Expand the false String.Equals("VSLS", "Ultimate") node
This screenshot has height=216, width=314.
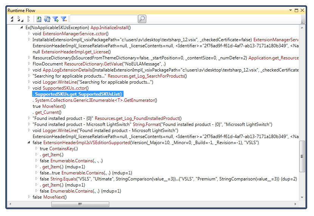(36, 179)
